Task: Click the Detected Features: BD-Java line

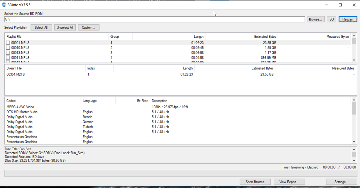Action: tap(24, 157)
